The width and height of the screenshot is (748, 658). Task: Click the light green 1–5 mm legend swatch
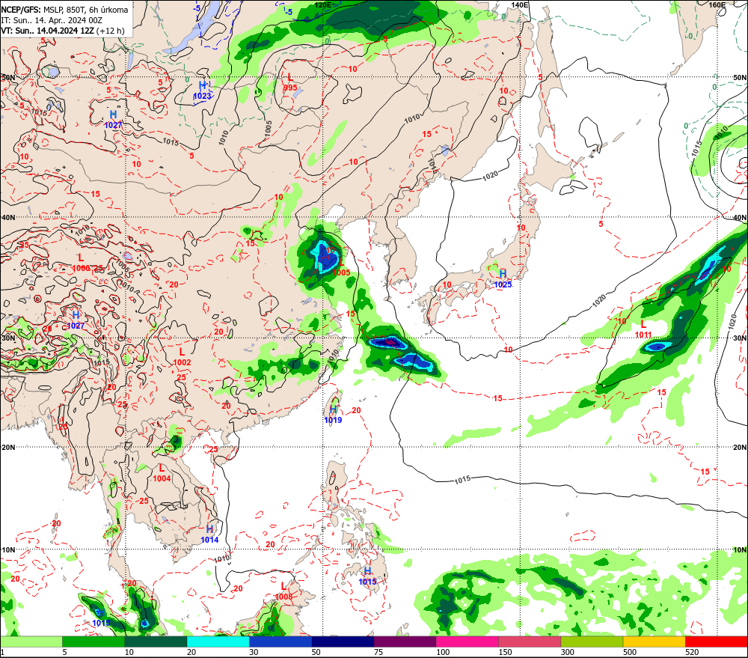tap(31, 642)
